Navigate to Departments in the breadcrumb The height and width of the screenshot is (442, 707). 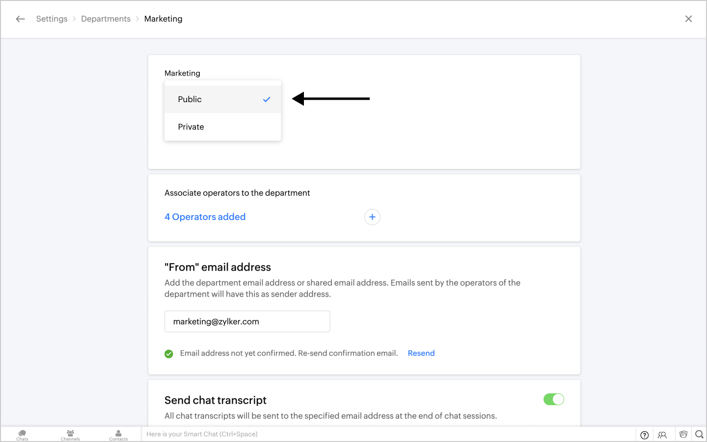[106, 19]
